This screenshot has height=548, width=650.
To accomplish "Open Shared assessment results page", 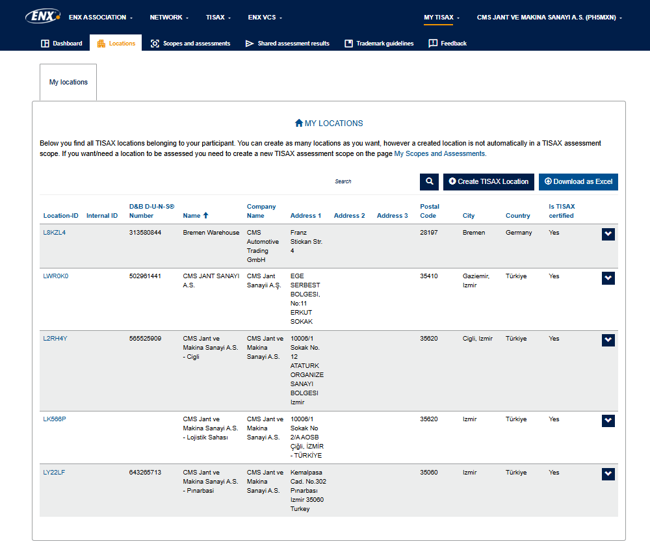I will (287, 44).
